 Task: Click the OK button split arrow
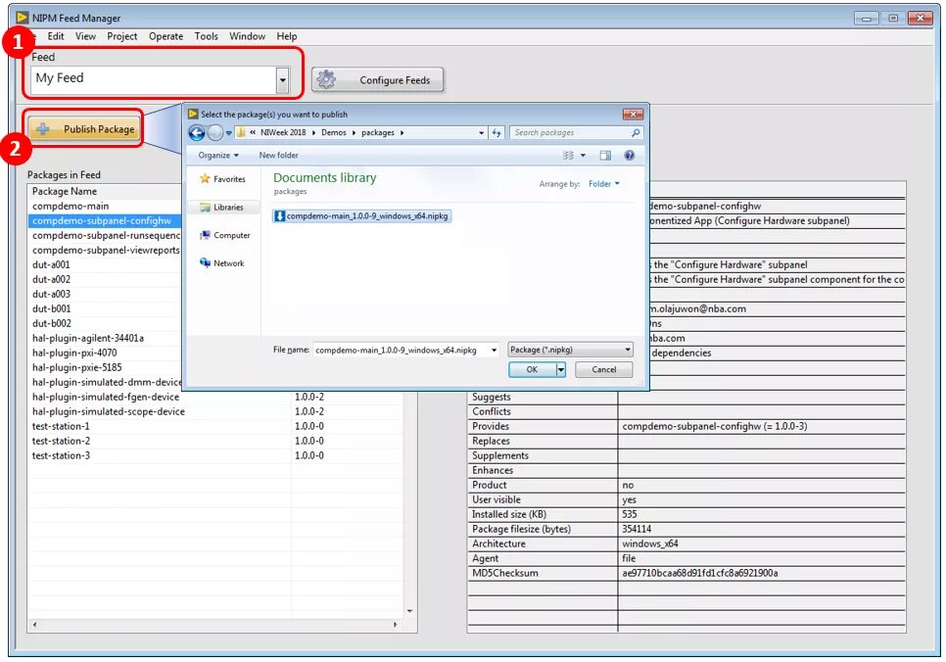tap(561, 369)
